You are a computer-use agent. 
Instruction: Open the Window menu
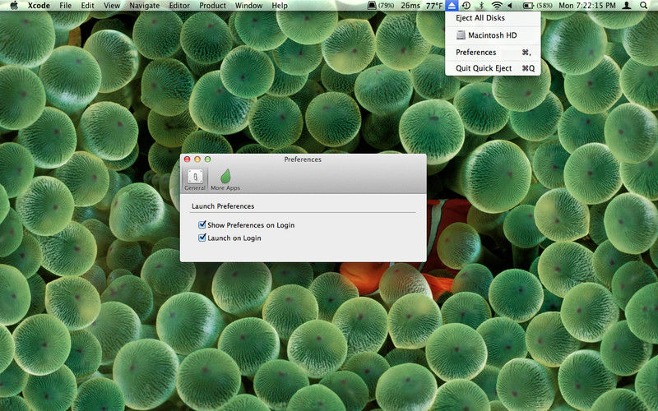[248, 6]
